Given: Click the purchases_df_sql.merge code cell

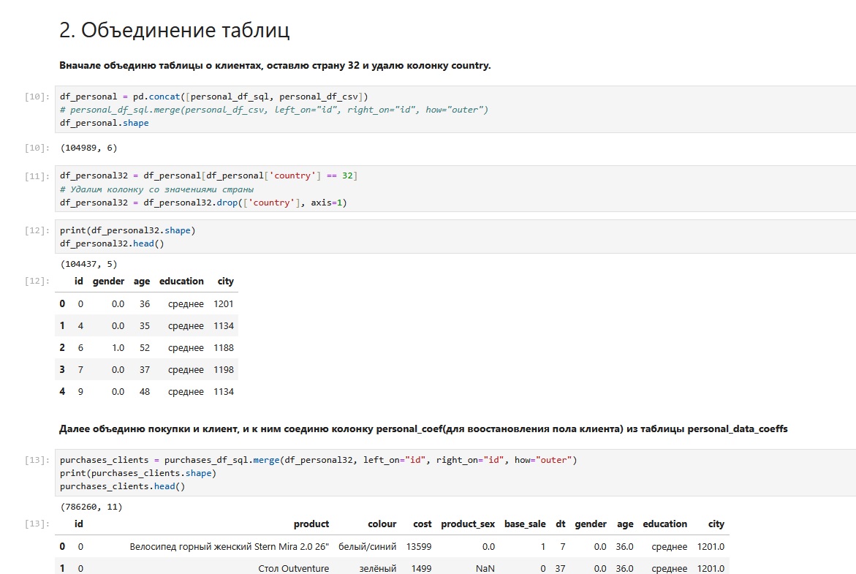Looking at the screenshot, I should click(x=453, y=473).
